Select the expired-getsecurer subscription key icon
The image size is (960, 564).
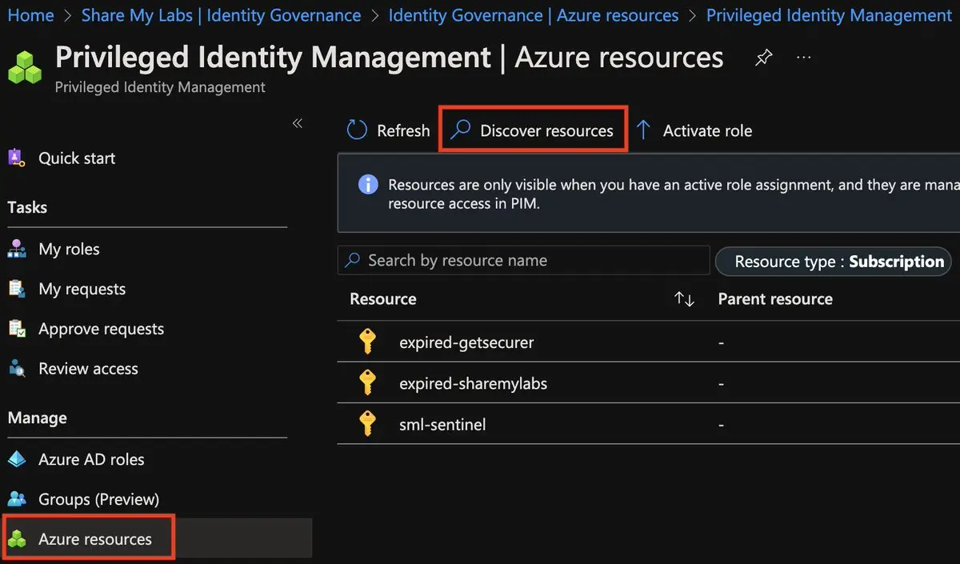point(367,342)
